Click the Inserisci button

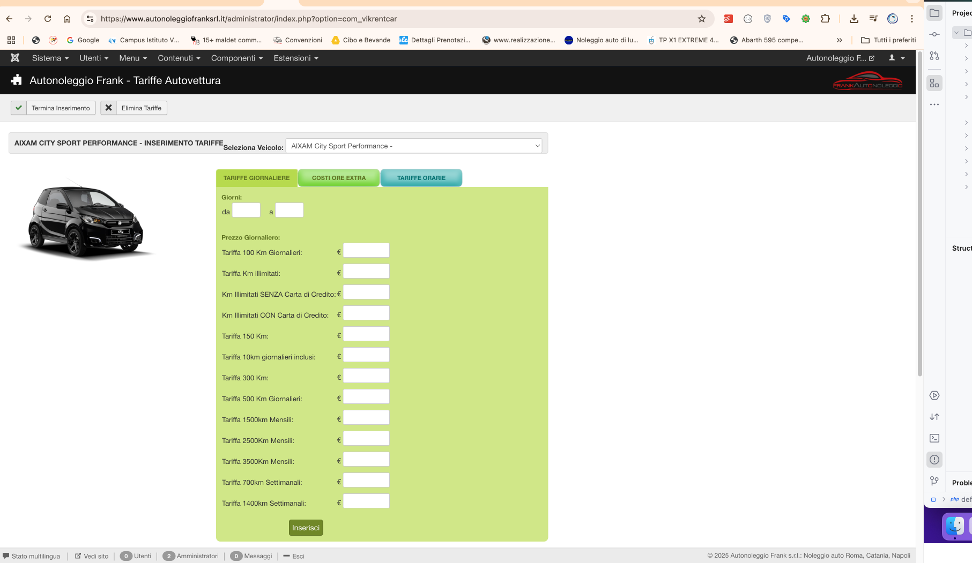coord(306,528)
